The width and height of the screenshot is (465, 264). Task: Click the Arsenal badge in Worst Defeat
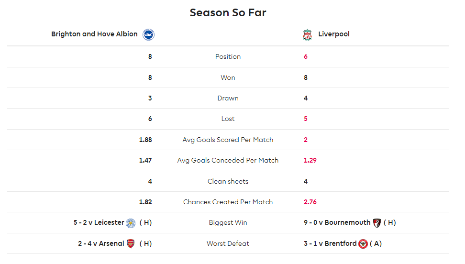[x=131, y=243]
